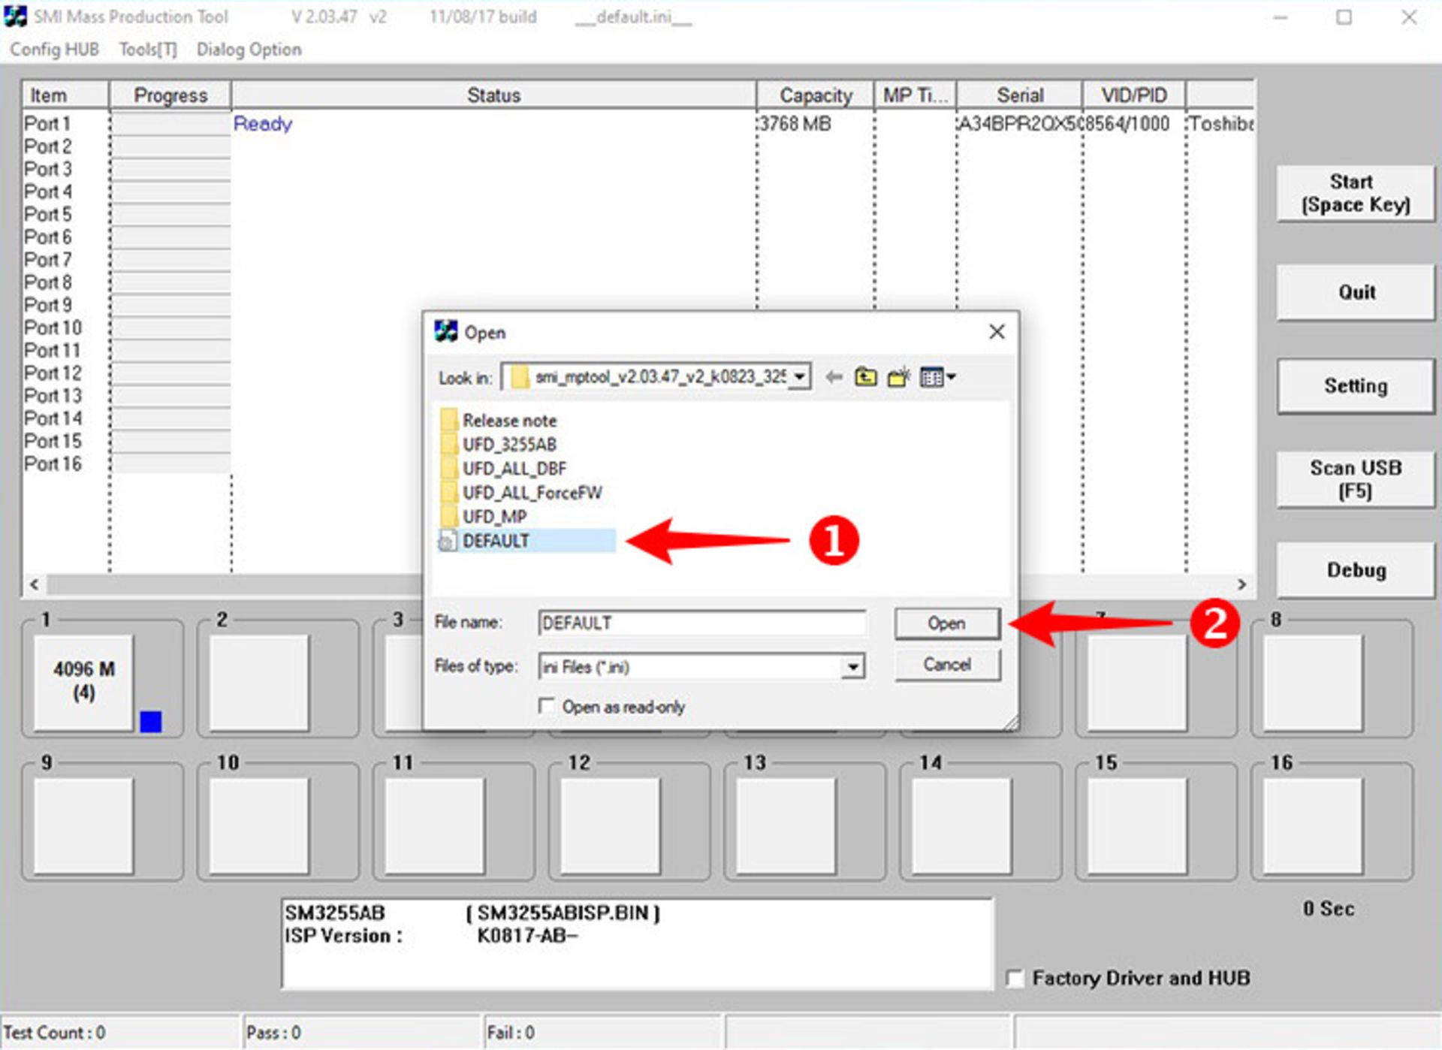This screenshot has height=1050, width=1442.
Task: Click the 4096 M port 1 slot
Action: 83,680
